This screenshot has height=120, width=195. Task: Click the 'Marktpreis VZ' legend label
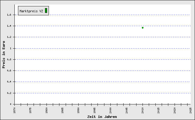coord(31,11)
